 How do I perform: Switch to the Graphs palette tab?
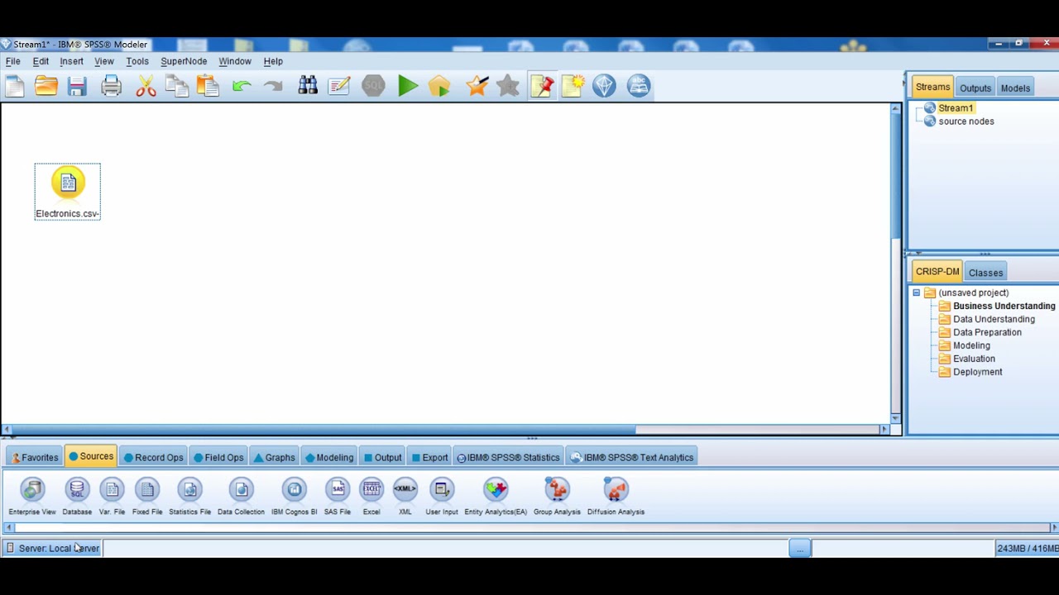[274, 457]
